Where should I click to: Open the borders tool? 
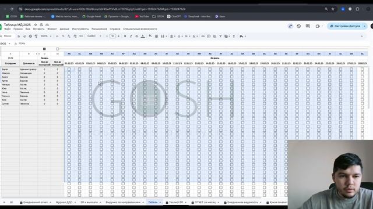156,36
